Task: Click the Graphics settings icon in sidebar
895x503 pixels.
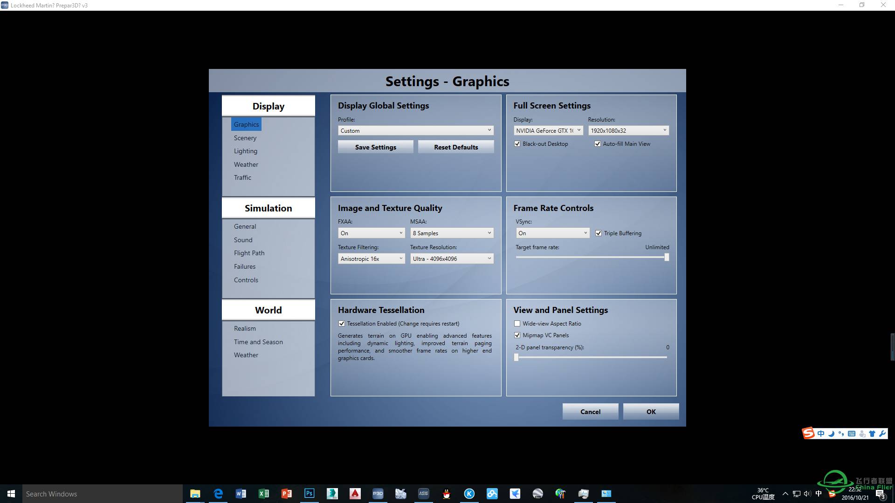Action: 246,124
